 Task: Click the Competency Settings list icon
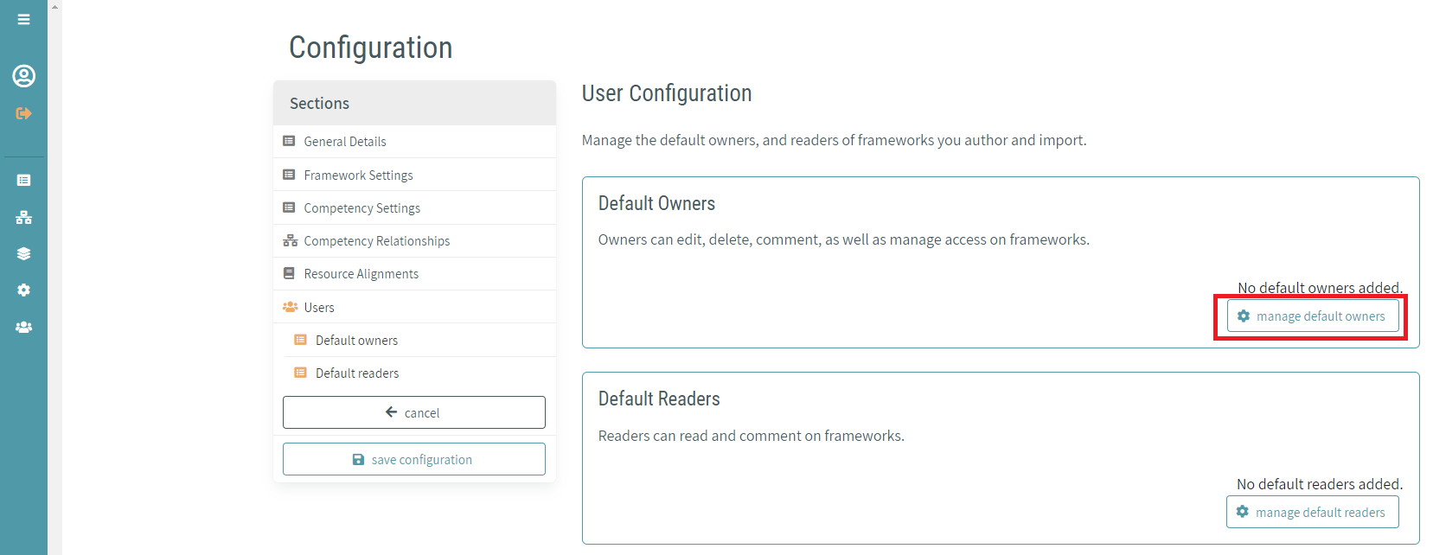[289, 207]
